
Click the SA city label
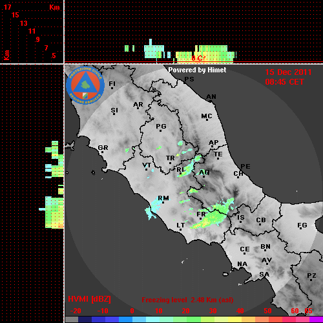click(264, 275)
